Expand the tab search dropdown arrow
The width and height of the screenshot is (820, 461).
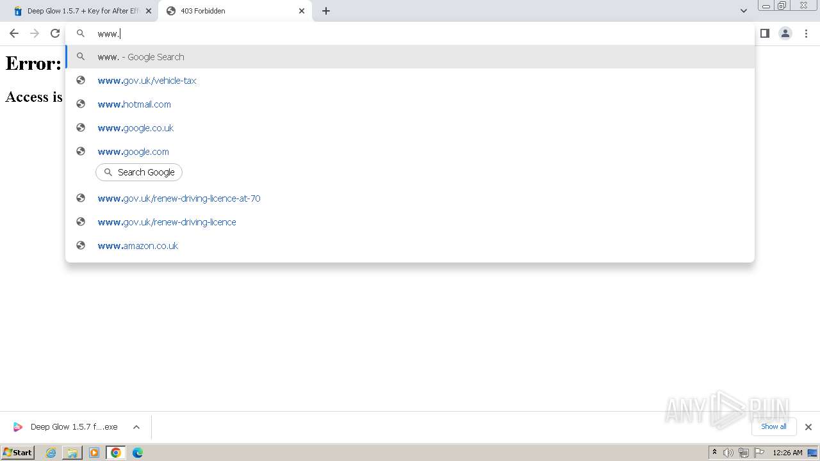coord(743,11)
